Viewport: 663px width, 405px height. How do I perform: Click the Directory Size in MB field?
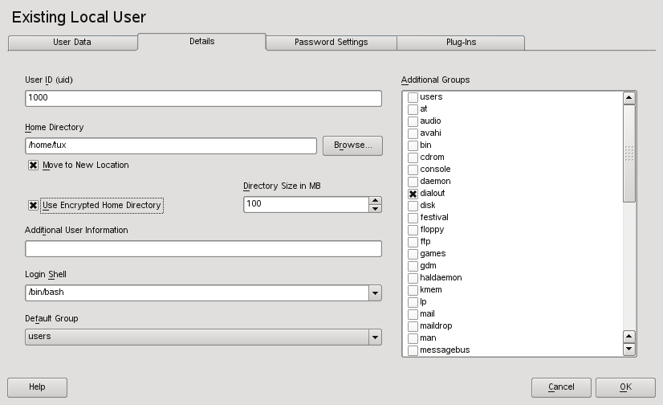click(306, 204)
